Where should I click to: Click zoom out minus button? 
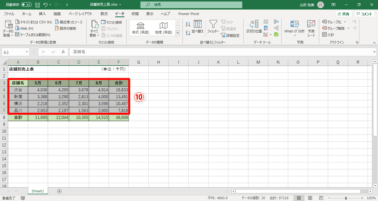point(329,198)
